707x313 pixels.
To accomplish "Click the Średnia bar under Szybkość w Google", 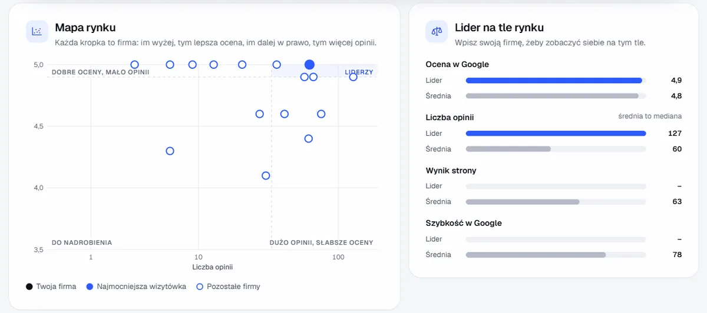I will click(556, 255).
